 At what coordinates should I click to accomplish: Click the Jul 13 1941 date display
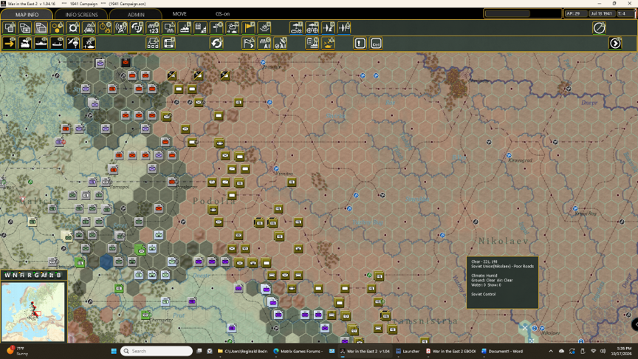click(x=601, y=13)
